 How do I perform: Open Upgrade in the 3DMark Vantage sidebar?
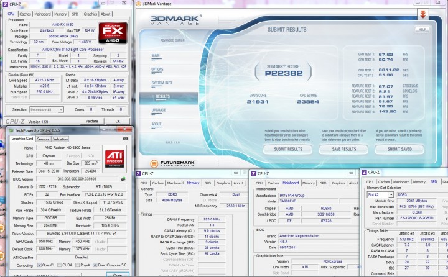159,110
